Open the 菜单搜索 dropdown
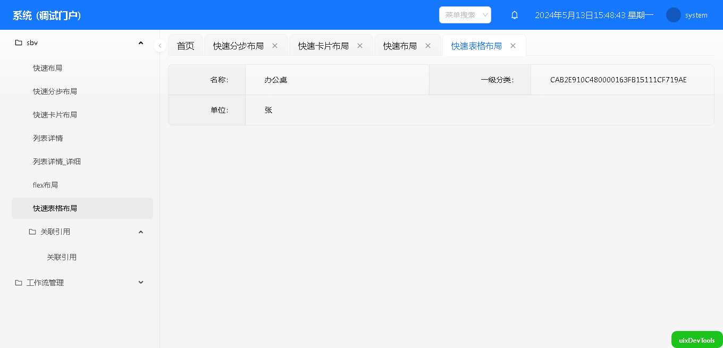The height and width of the screenshot is (348, 723). coord(465,15)
